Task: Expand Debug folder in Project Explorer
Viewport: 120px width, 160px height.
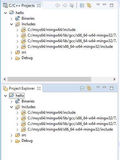Action: coord(12,141)
